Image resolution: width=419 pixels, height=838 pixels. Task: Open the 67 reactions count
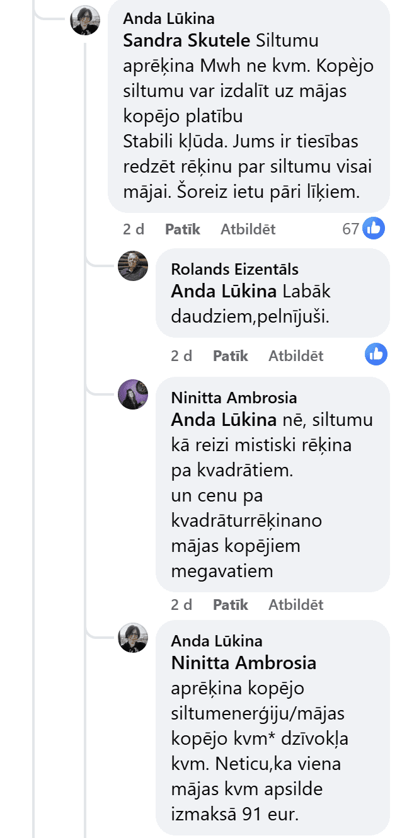click(x=350, y=229)
